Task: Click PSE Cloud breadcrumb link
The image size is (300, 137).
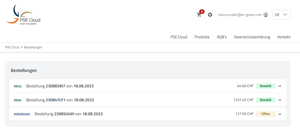Action: coord(12,47)
